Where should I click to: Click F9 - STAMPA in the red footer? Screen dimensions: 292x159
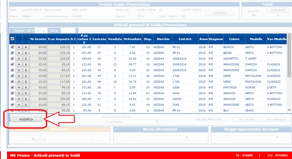pyautogui.click(x=244, y=155)
